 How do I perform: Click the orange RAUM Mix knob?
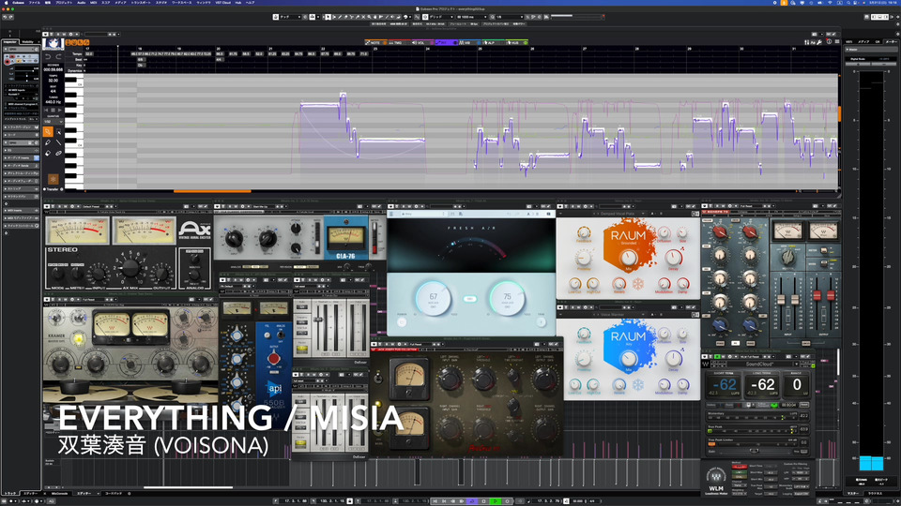(x=629, y=258)
